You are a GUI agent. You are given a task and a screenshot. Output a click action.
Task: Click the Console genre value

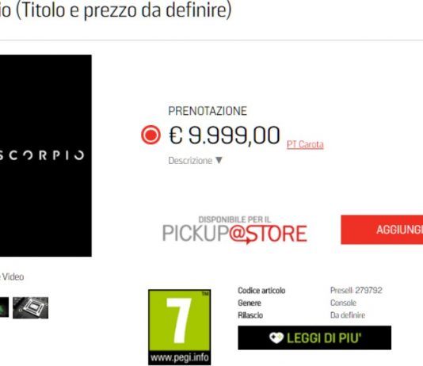[343, 303]
